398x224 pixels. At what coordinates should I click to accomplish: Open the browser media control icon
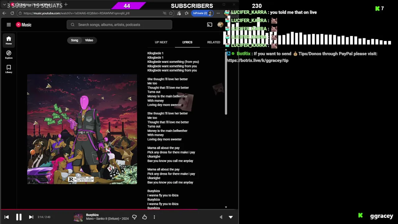(x=179, y=13)
